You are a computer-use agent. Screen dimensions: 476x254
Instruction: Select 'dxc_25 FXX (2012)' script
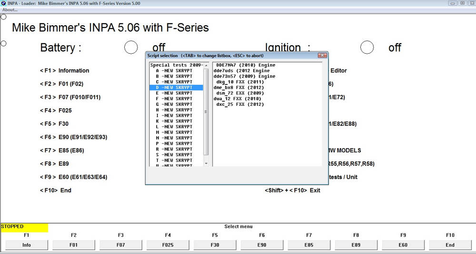(x=240, y=104)
